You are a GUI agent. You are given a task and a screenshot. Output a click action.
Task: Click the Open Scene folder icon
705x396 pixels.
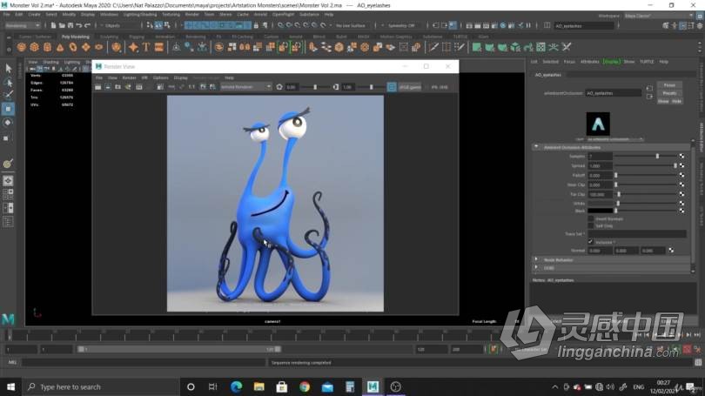click(x=62, y=25)
